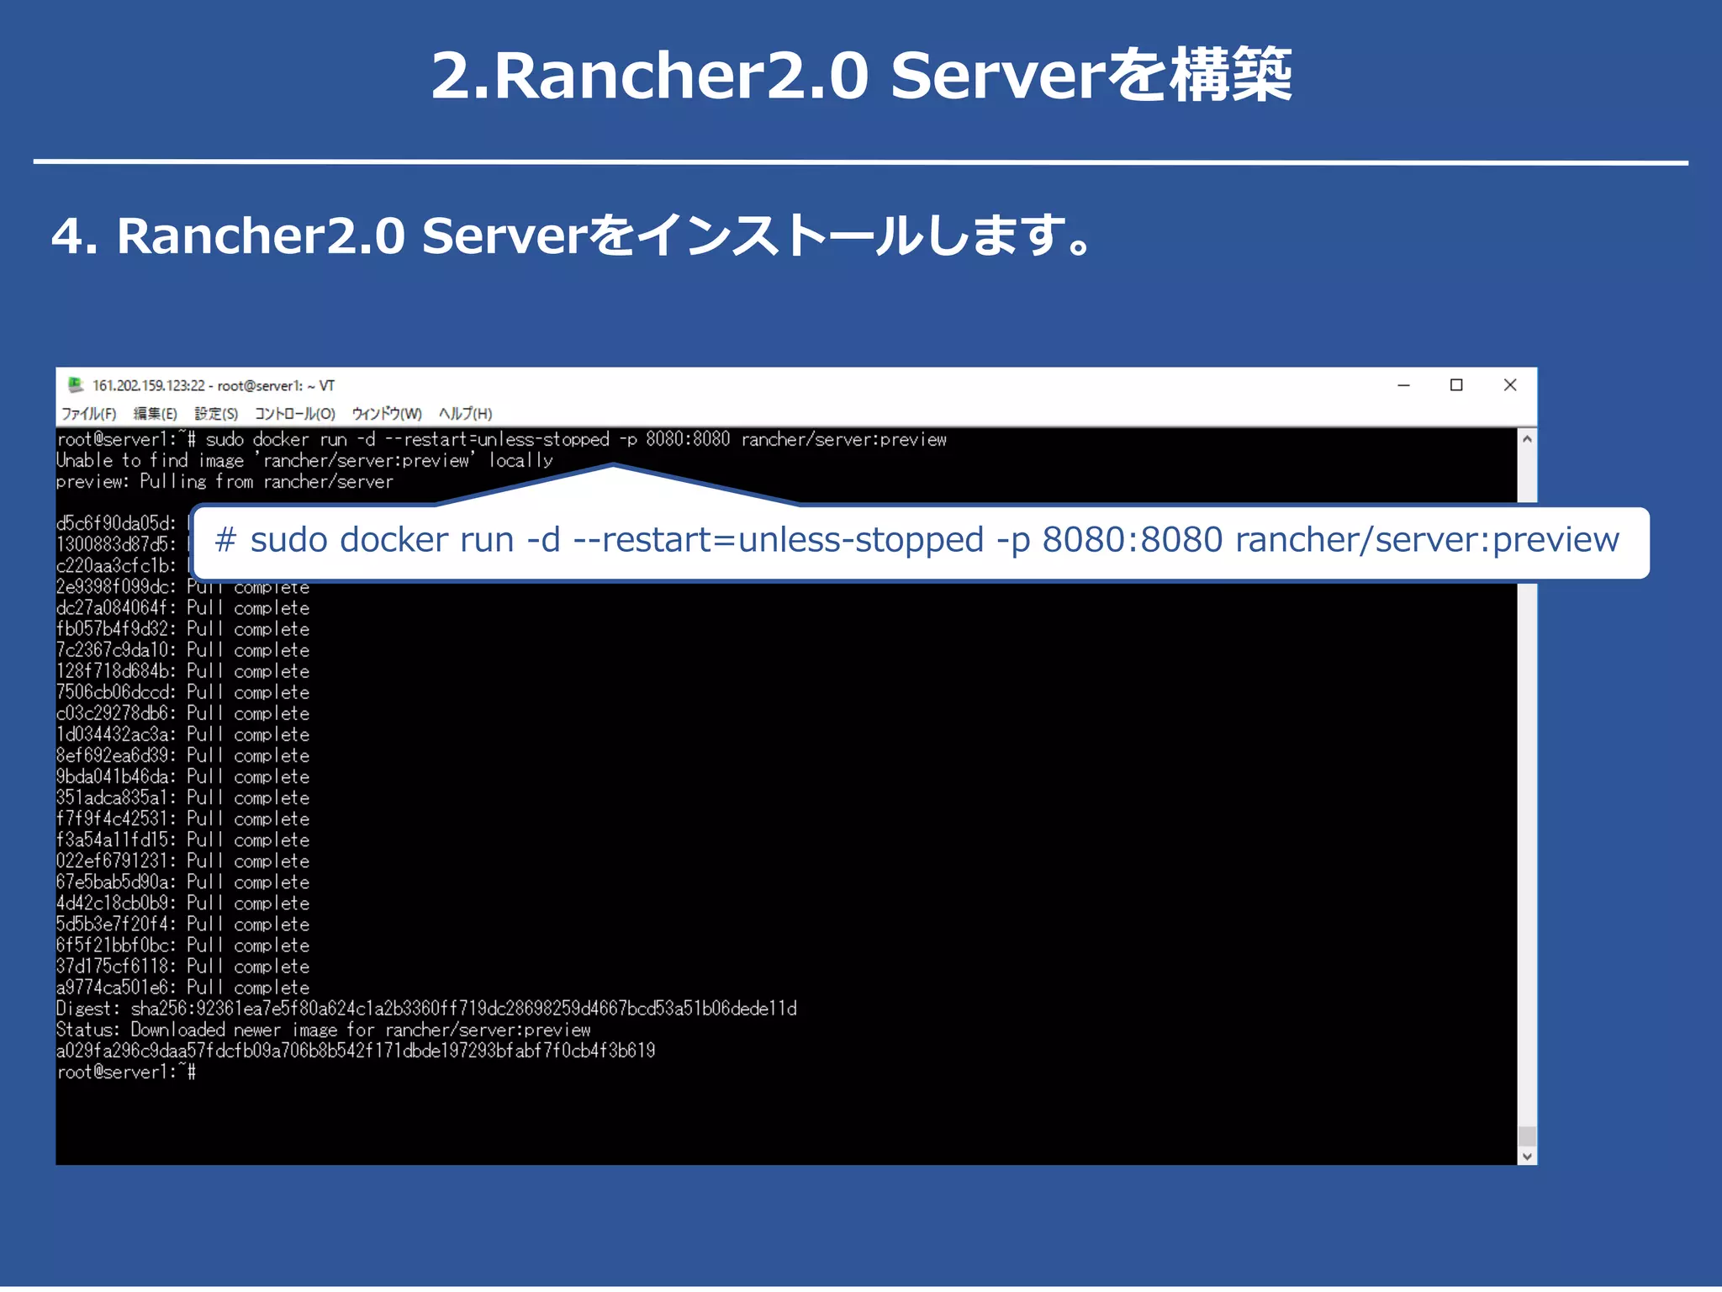Click the 1d034432ac3a Pull complete line

(182, 734)
